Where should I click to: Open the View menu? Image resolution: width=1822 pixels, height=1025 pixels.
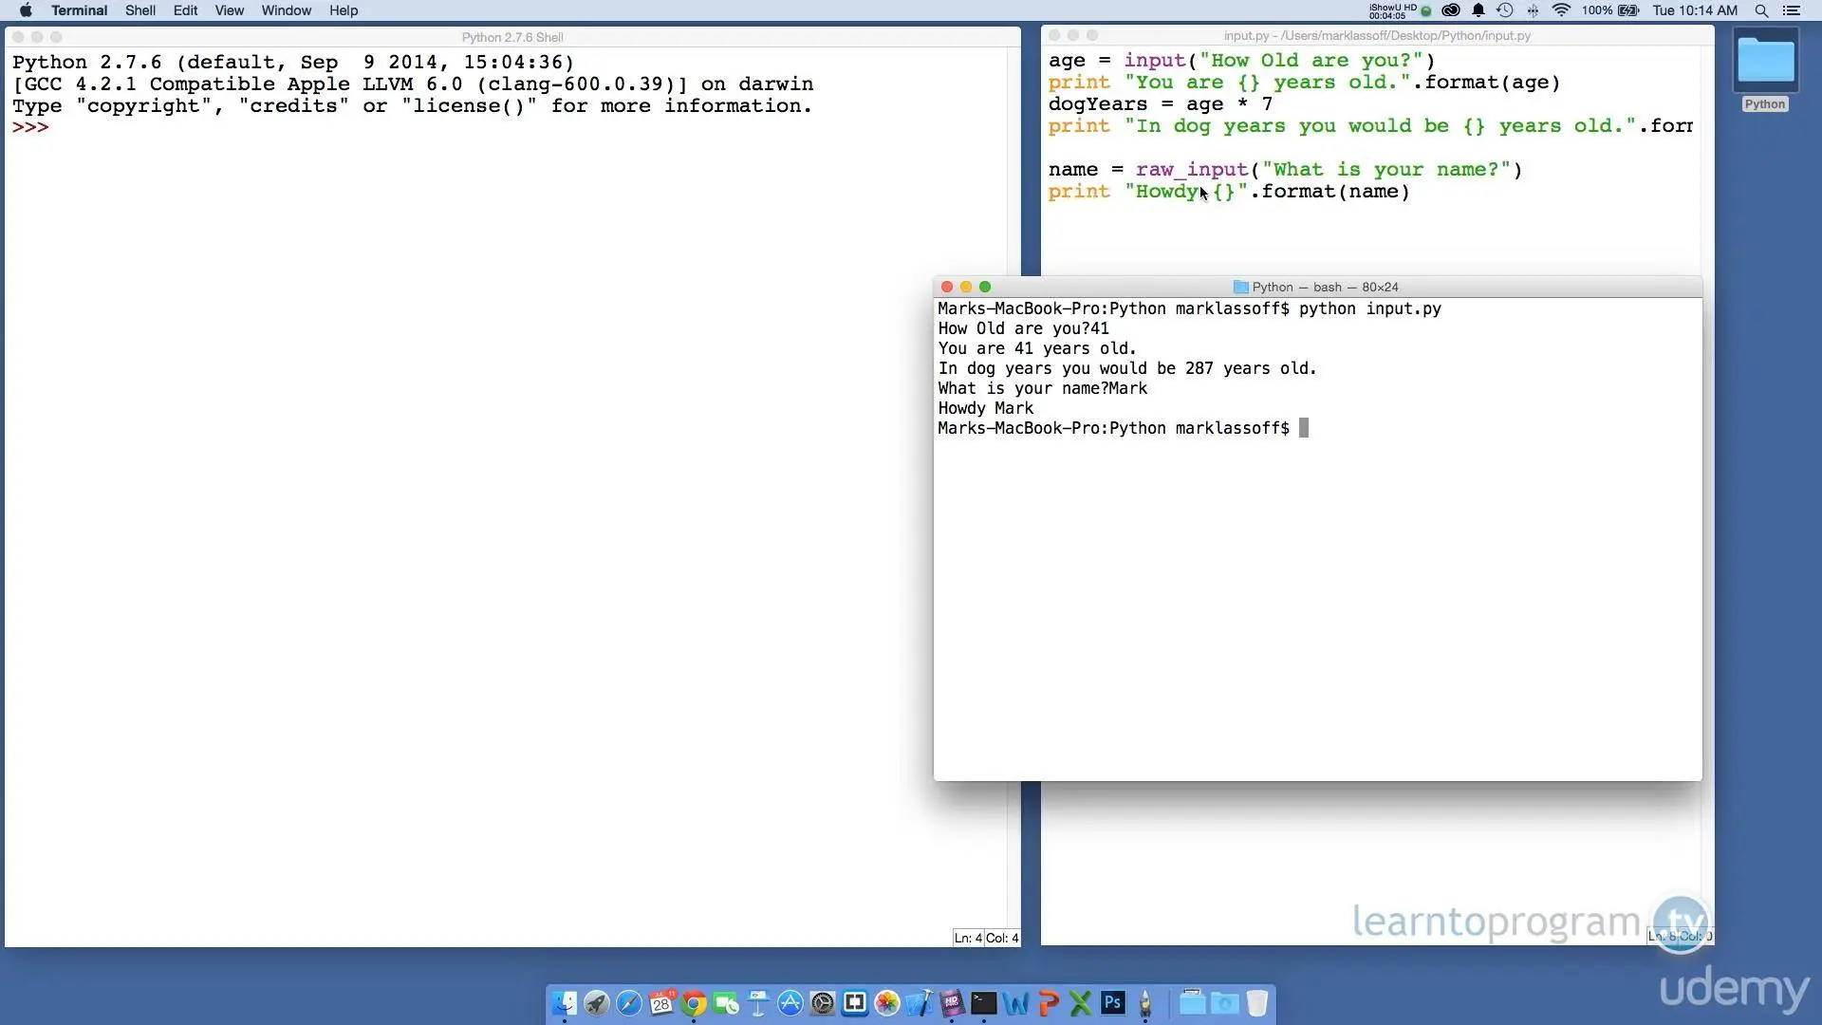click(x=229, y=10)
